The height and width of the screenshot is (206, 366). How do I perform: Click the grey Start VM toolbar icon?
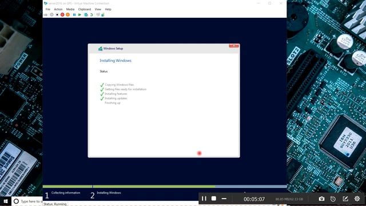pyautogui.click(x=51, y=15)
